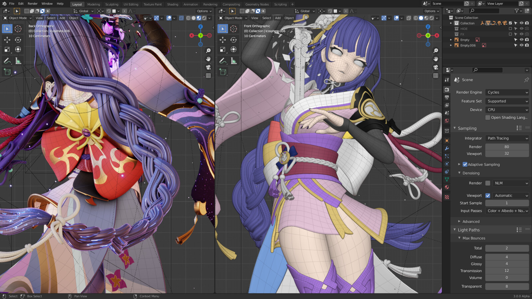Image resolution: width=532 pixels, height=299 pixels.
Task: Open the World properties tab
Action: coord(447,121)
